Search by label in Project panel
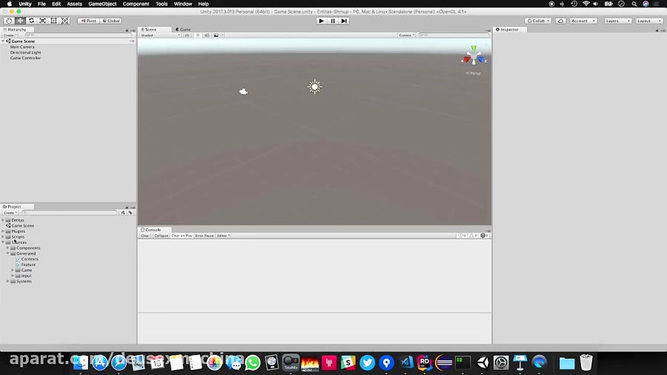 pos(130,213)
